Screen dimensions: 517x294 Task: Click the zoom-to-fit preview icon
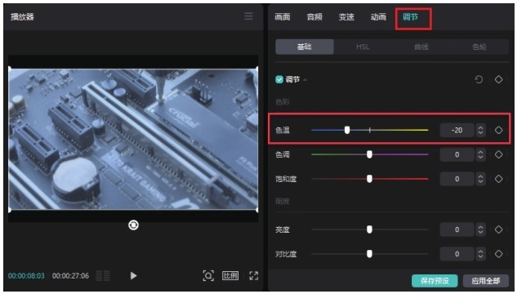pyautogui.click(x=208, y=275)
